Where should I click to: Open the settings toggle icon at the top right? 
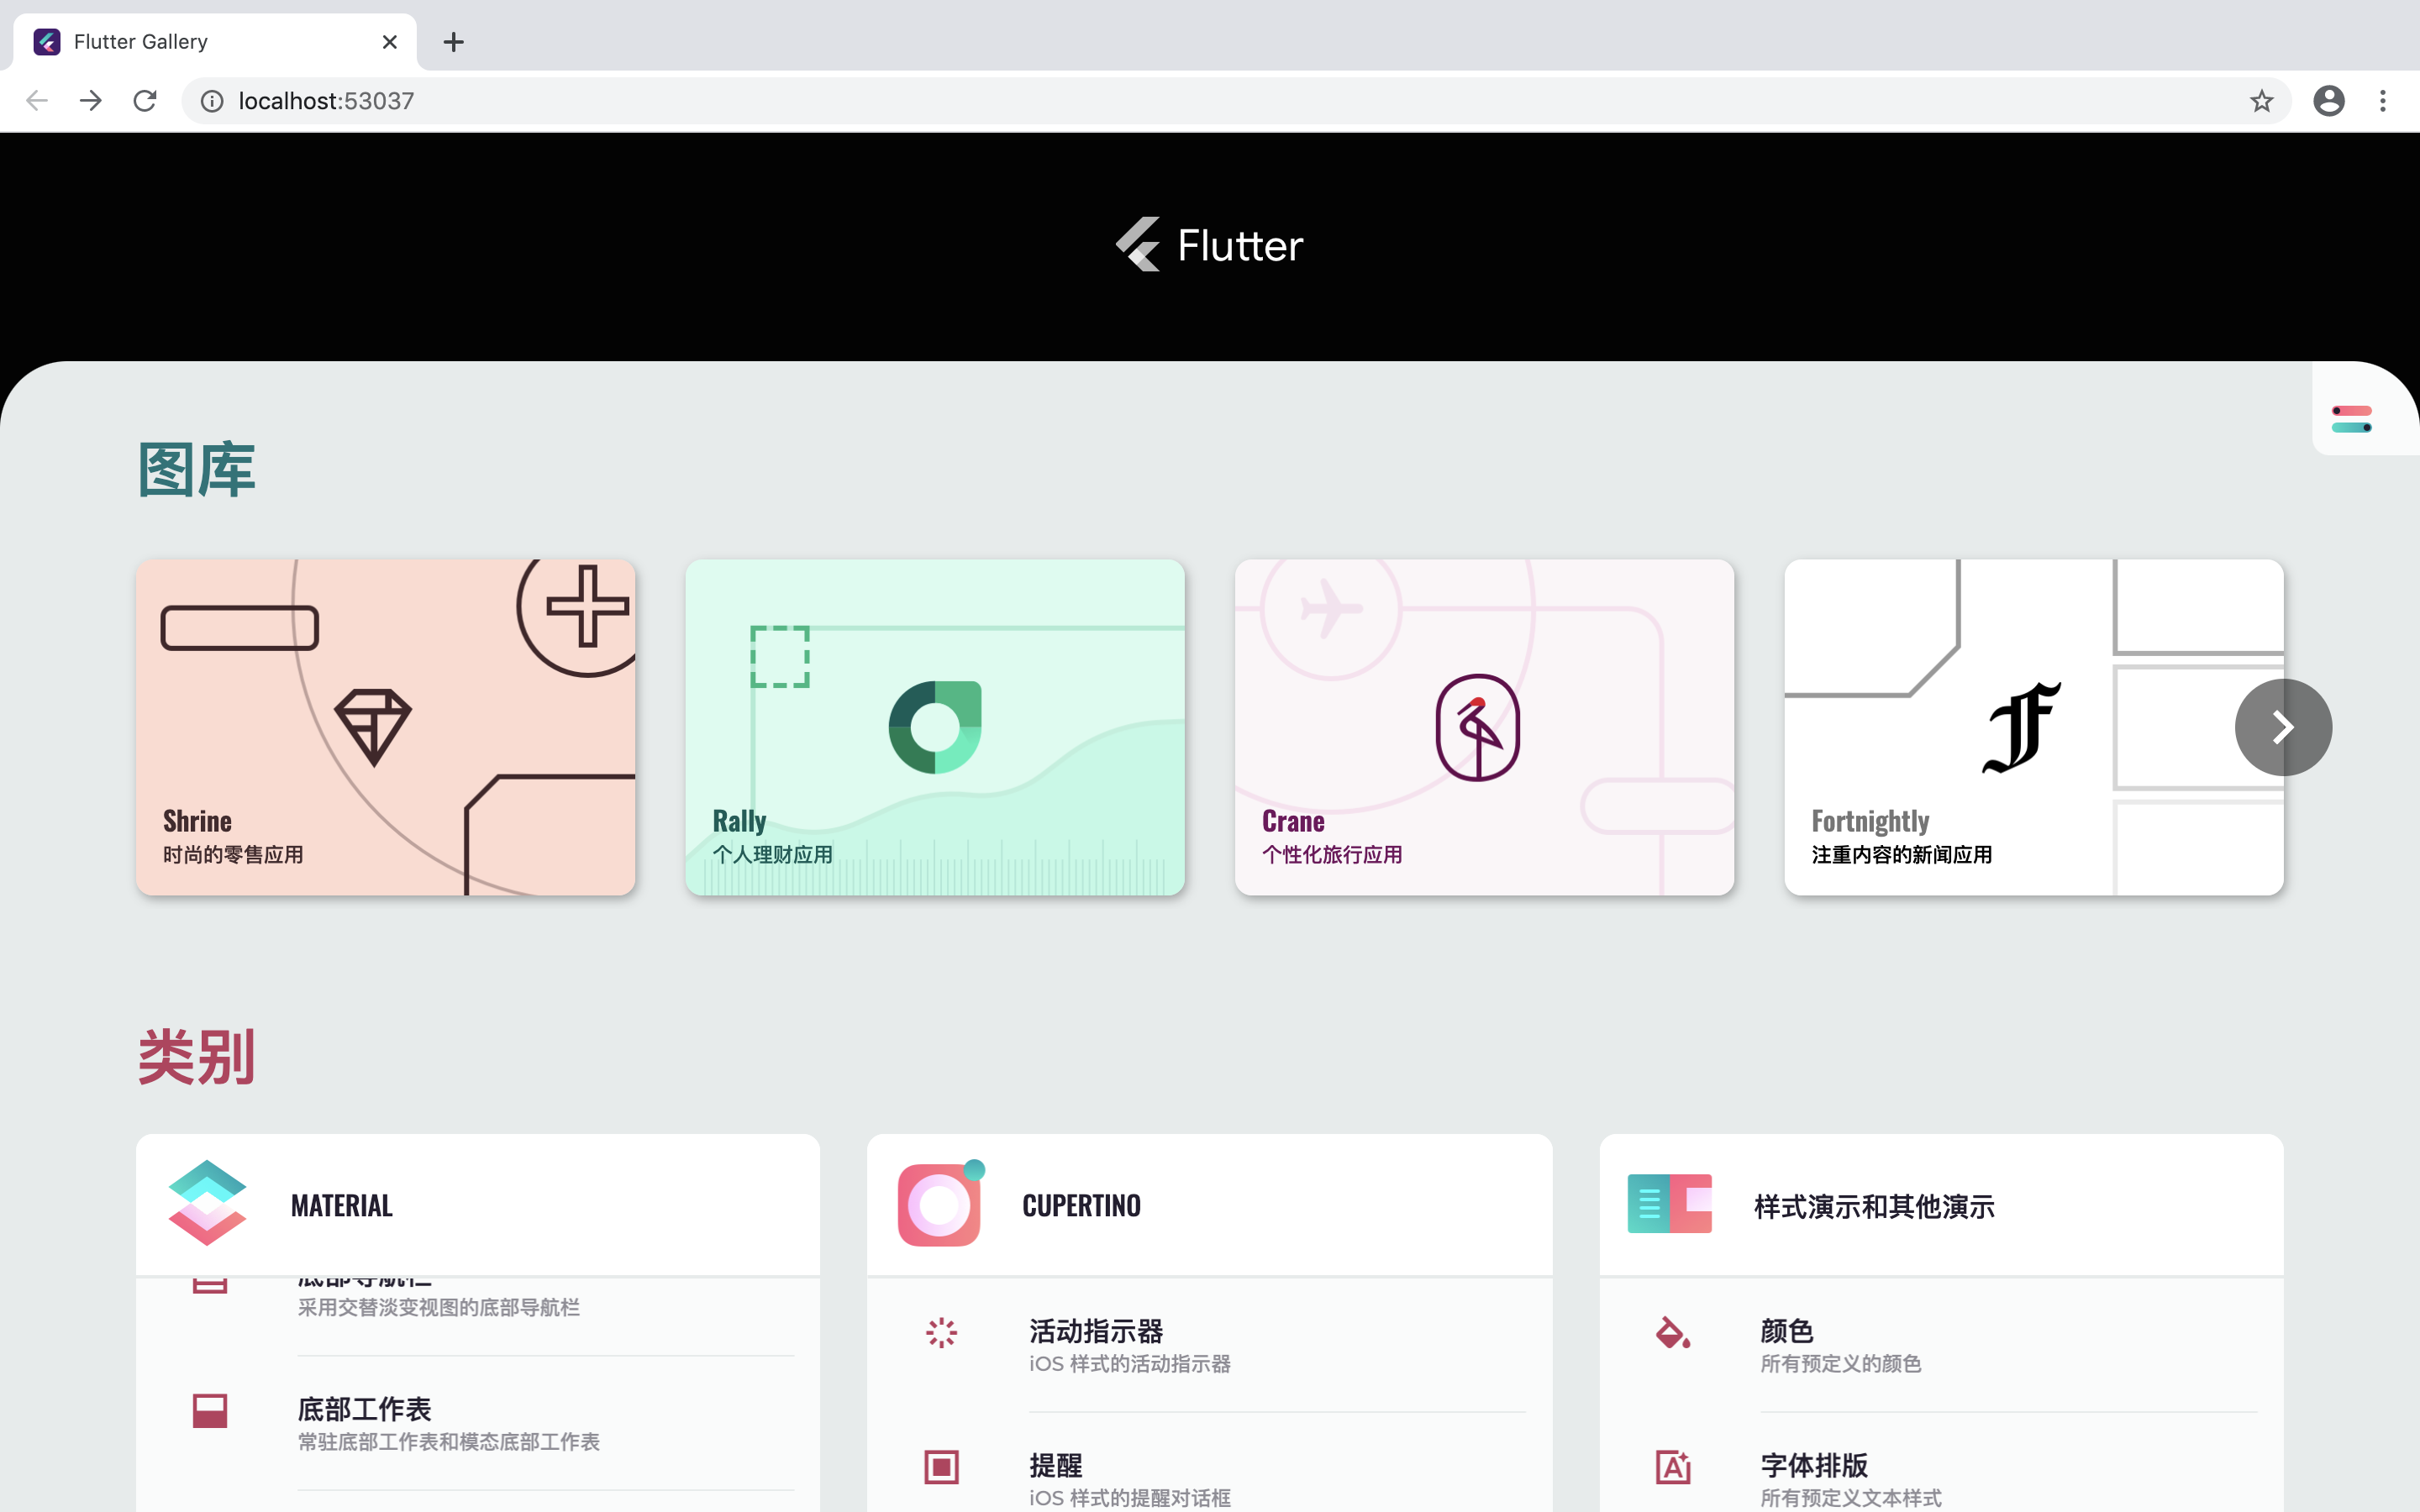point(2351,419)
